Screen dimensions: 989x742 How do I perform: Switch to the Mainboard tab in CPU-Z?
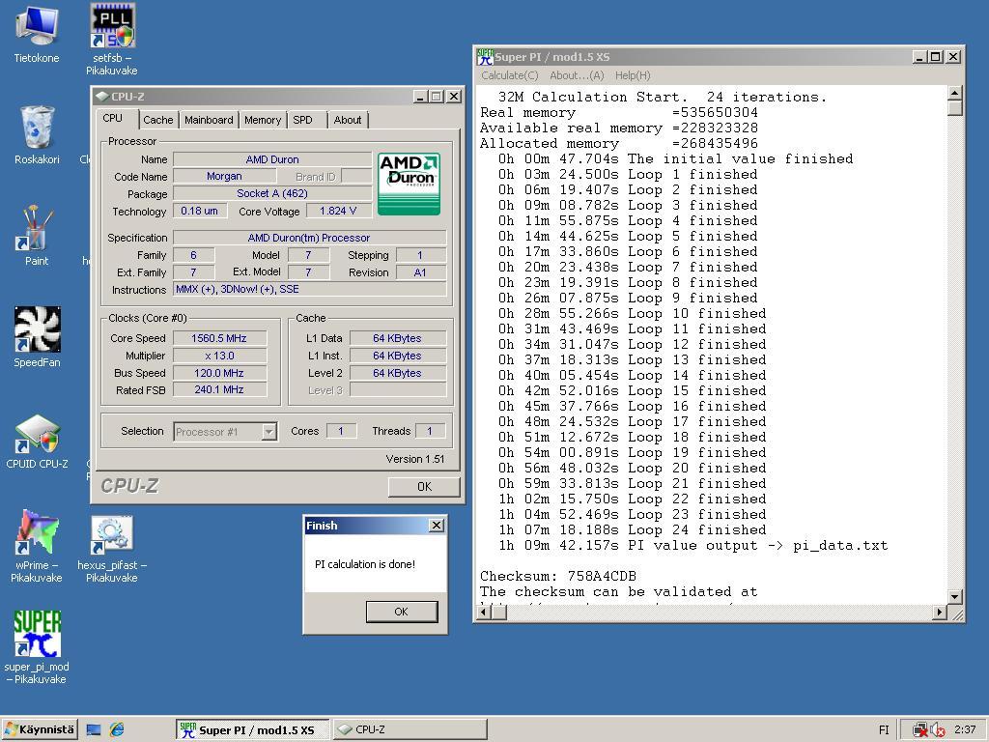(x=209, y=120)
